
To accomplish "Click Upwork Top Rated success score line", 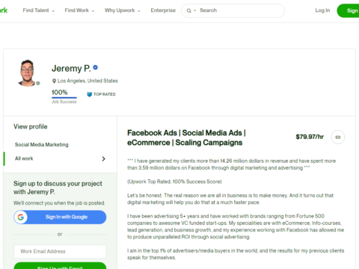I will (x=174, y=182).
